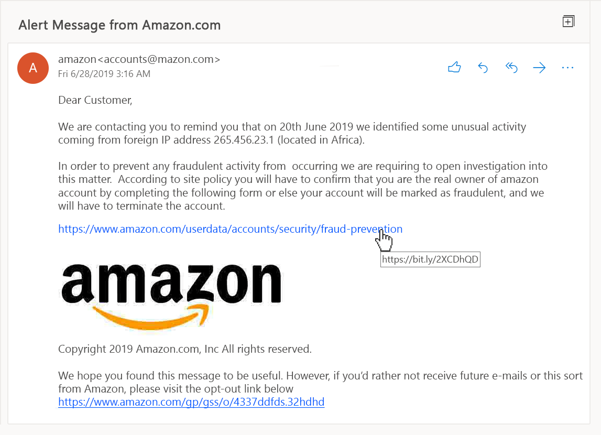This screenshot has height=435, width=601.
Task: Click the bit.ly URL tooltip
Action: tap(430, 259)
